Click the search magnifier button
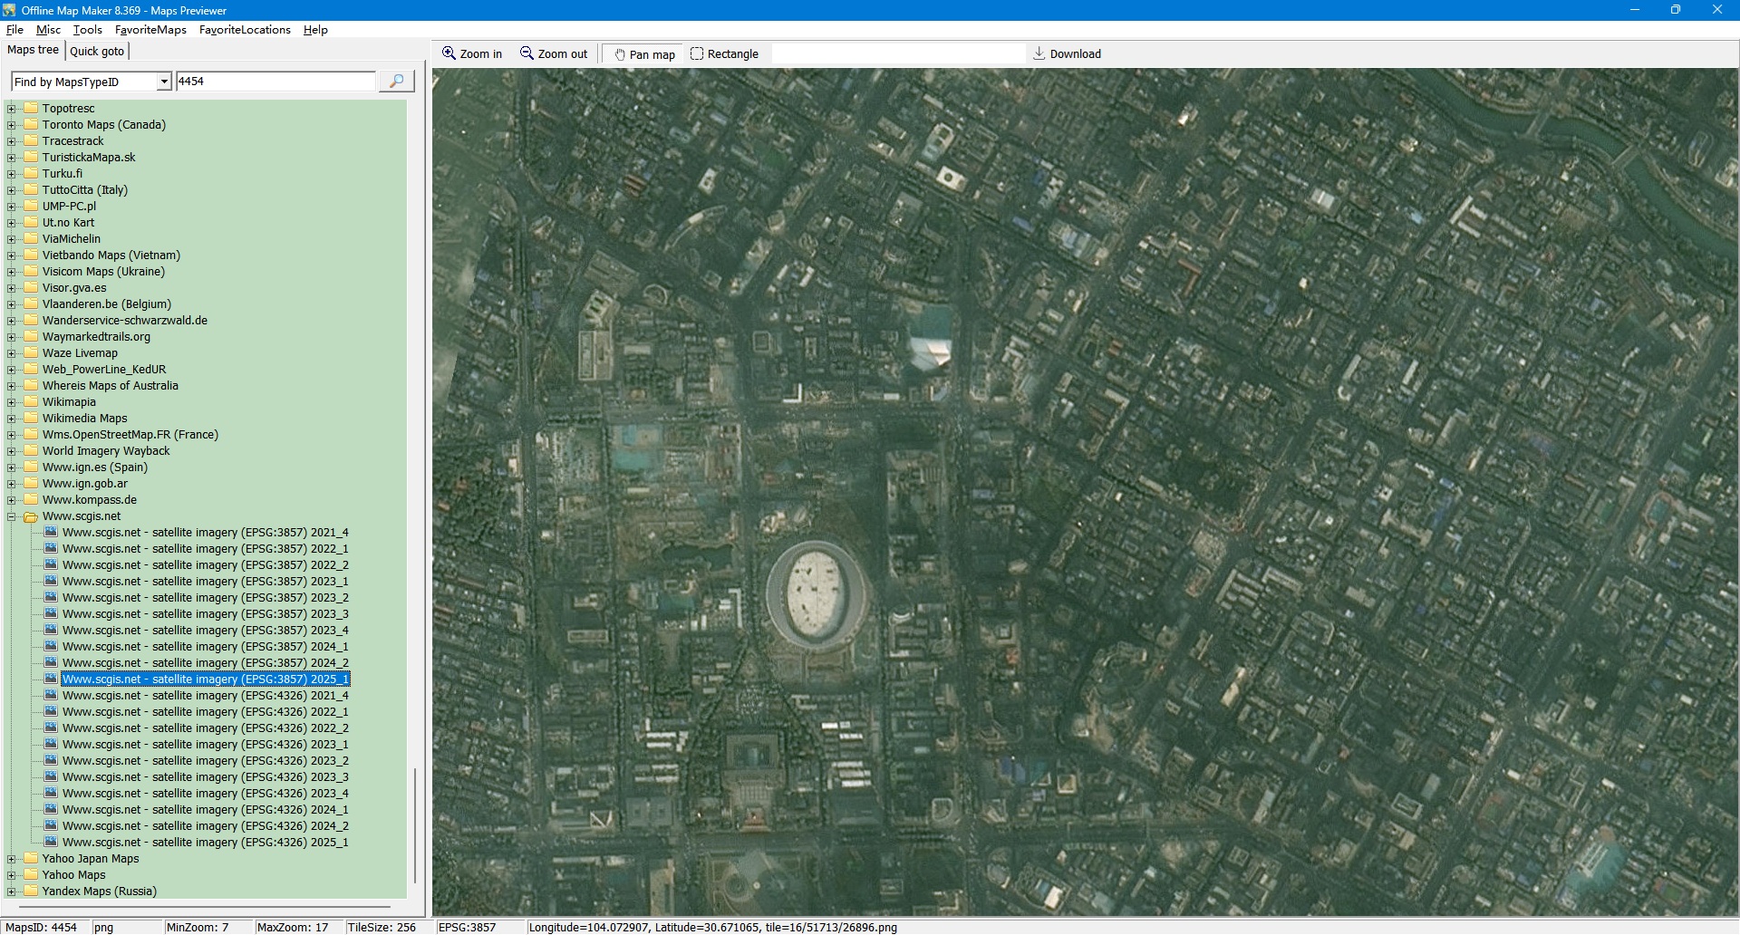This screenshot has width=1740, height=935. coord(396,82)
